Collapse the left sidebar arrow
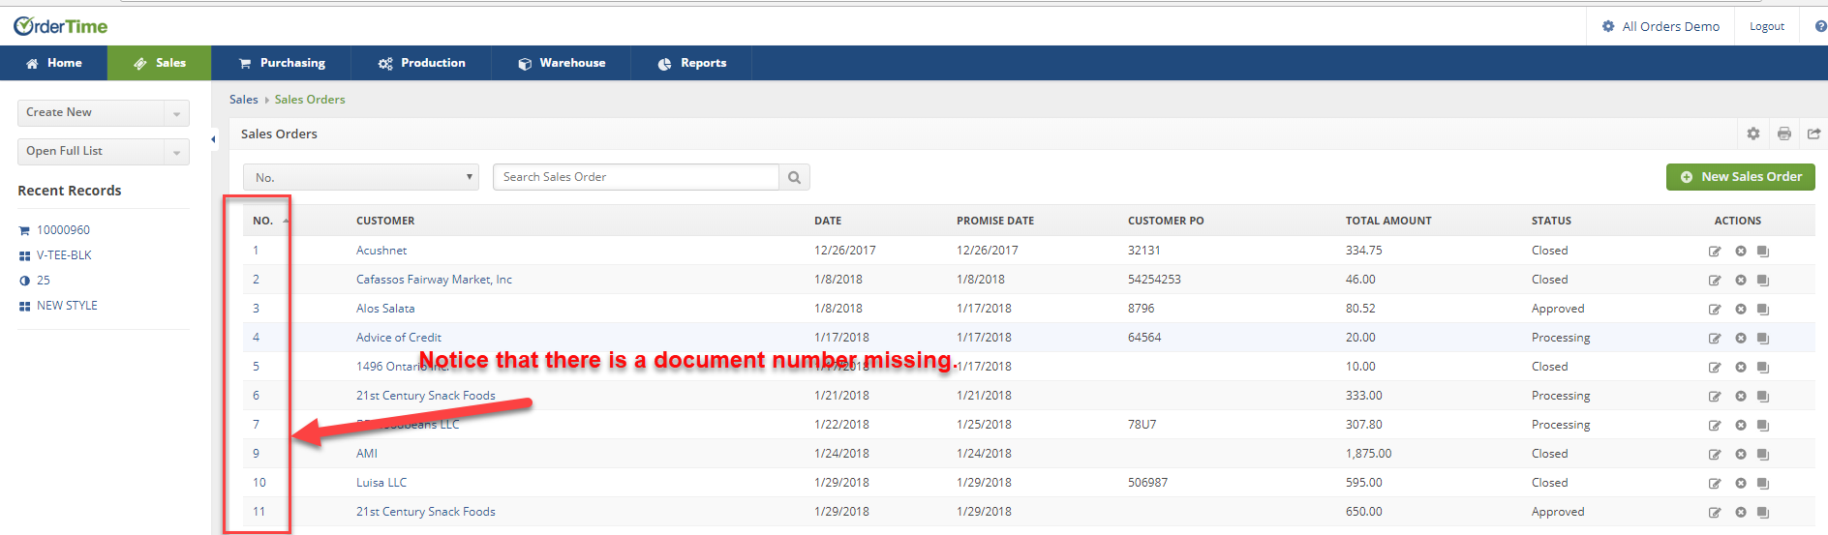 (x=214, y=139)
